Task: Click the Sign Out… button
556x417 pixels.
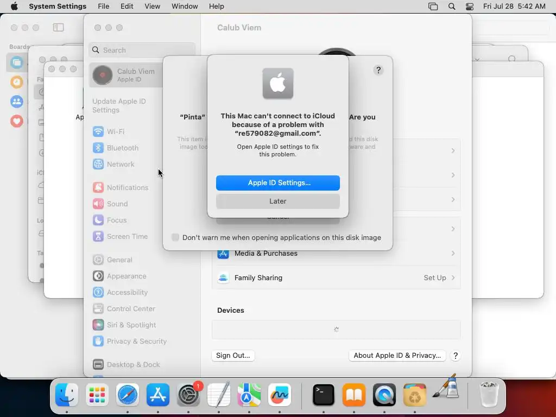Action: (x=233, y=356)
